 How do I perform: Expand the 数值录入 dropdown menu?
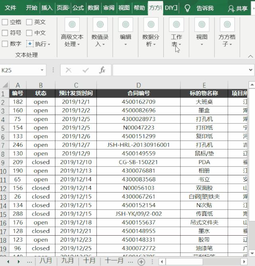pos(104,44)
